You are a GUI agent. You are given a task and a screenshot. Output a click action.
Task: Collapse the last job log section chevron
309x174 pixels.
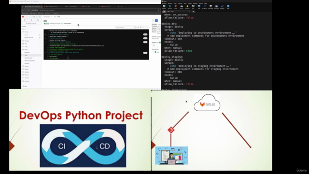click(45, 53)
